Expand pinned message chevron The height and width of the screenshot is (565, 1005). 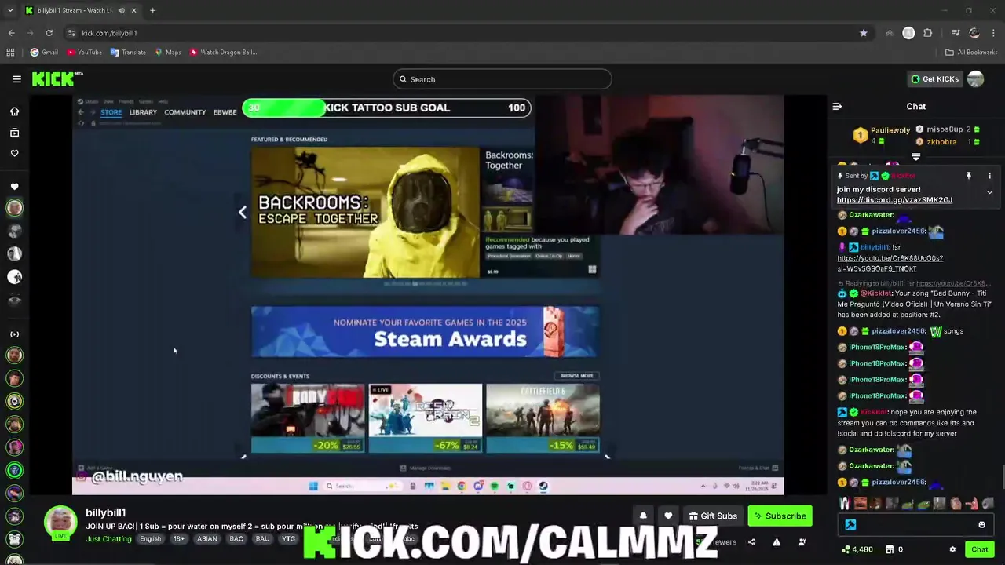point(989,192)
